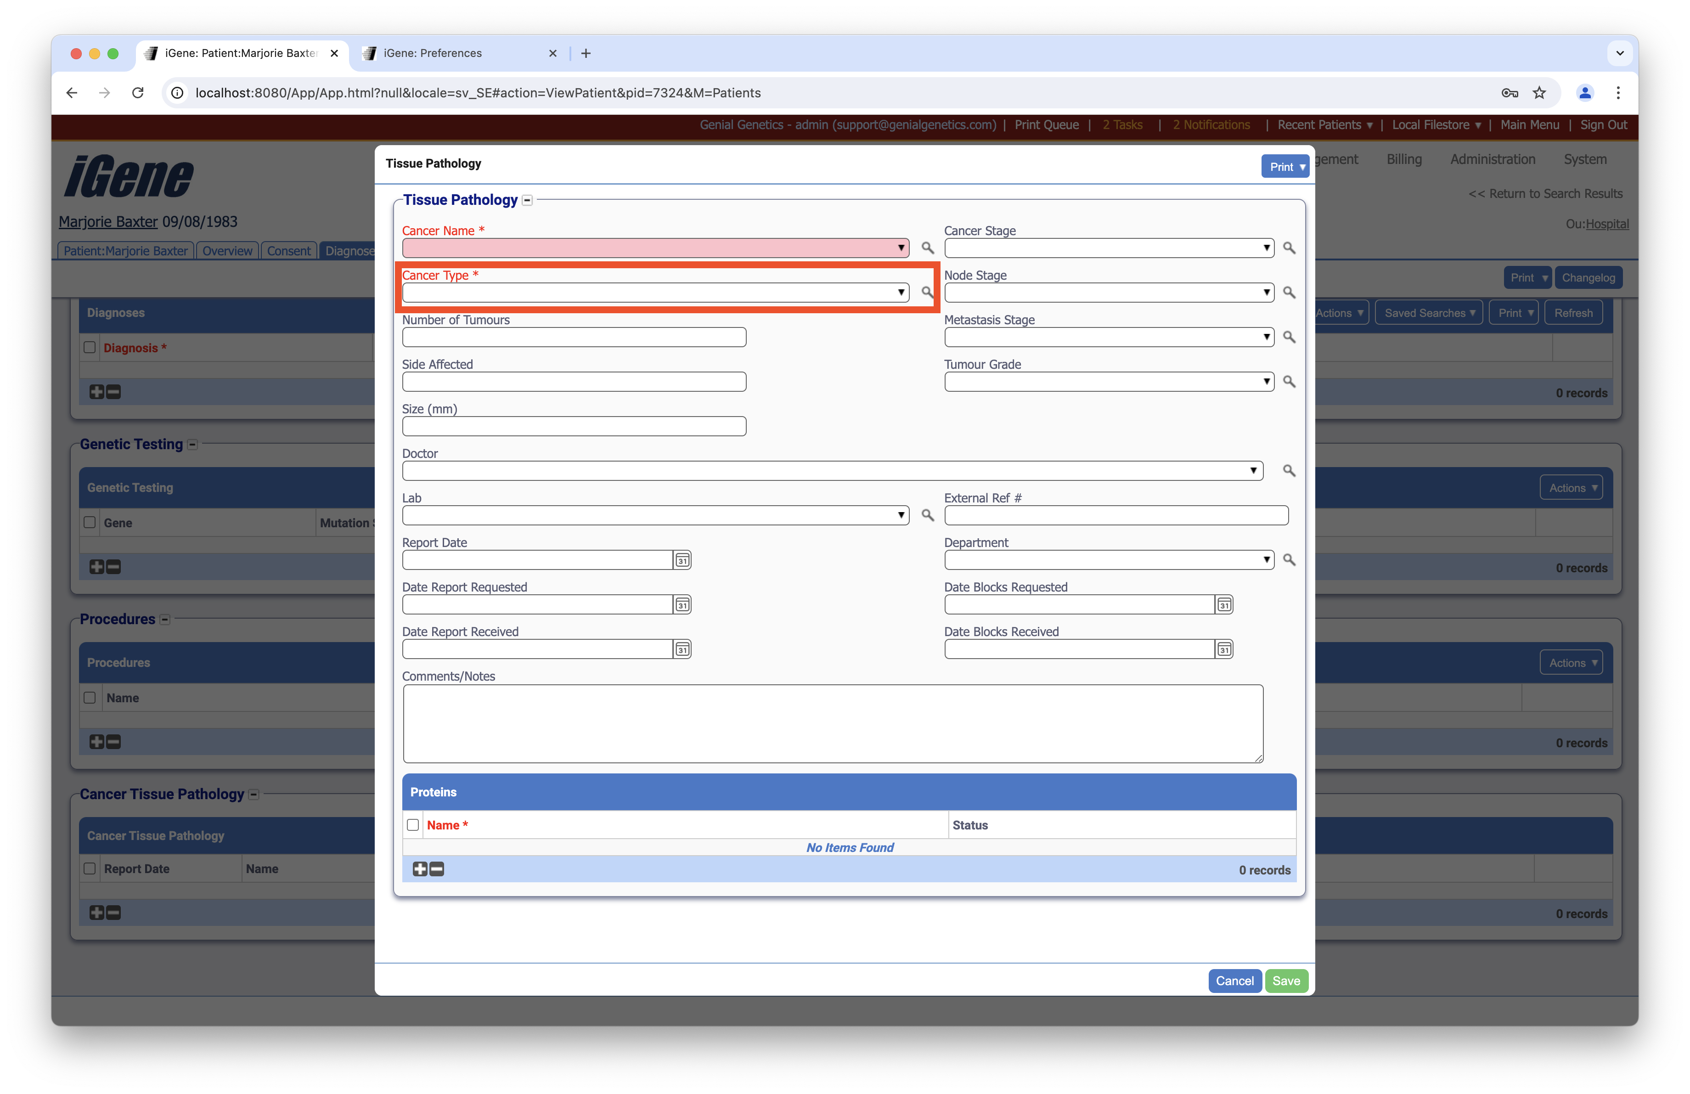The width and height of the screenshot is (1690, 1094).
Task: Click the green Save button
Action: pyautogui.click(x=1285, y=981)
